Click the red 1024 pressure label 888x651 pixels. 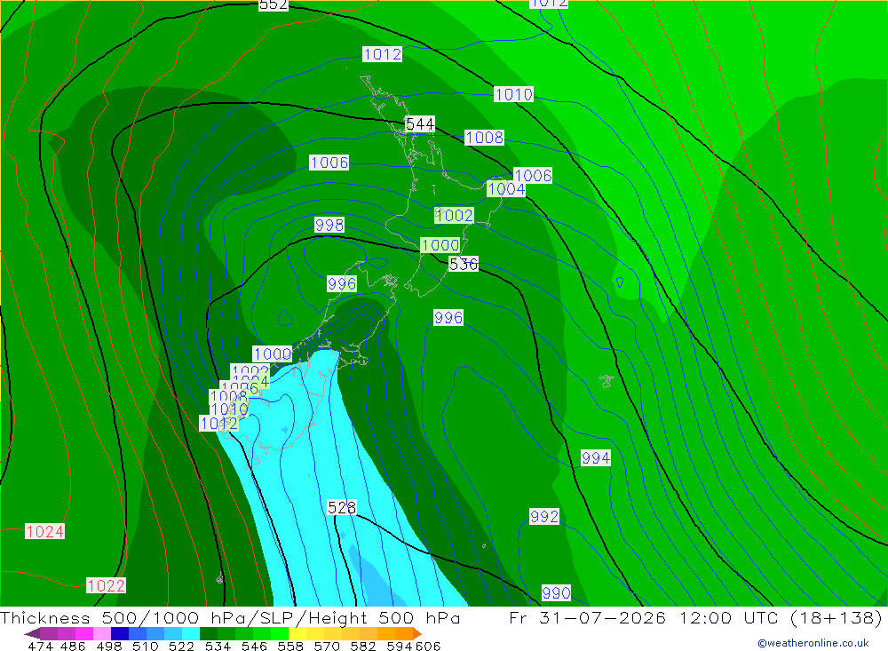click(44, 531)
